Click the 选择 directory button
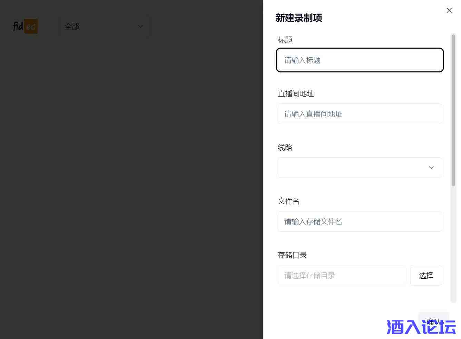 pyautogui.click(x=426, y=275)
